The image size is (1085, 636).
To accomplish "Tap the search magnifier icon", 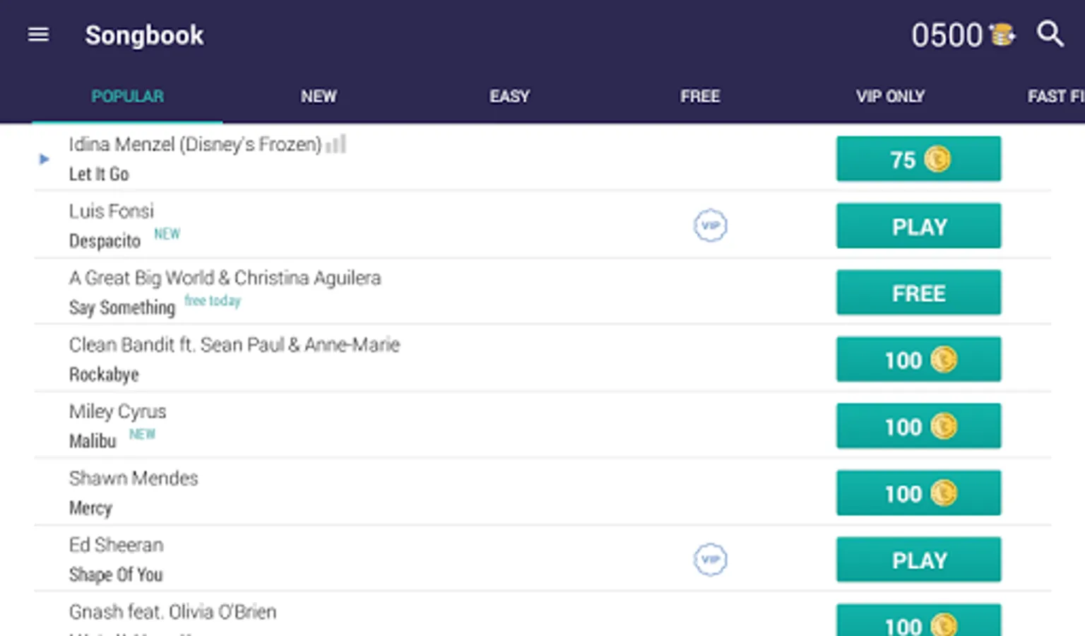I will pos(1050,33).
